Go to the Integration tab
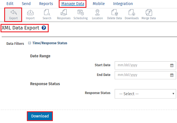Screen dimensions: 177x123 click(123, 4)
